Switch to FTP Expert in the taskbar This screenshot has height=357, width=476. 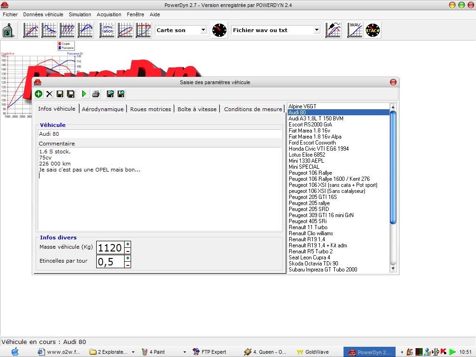coord(210,352)
